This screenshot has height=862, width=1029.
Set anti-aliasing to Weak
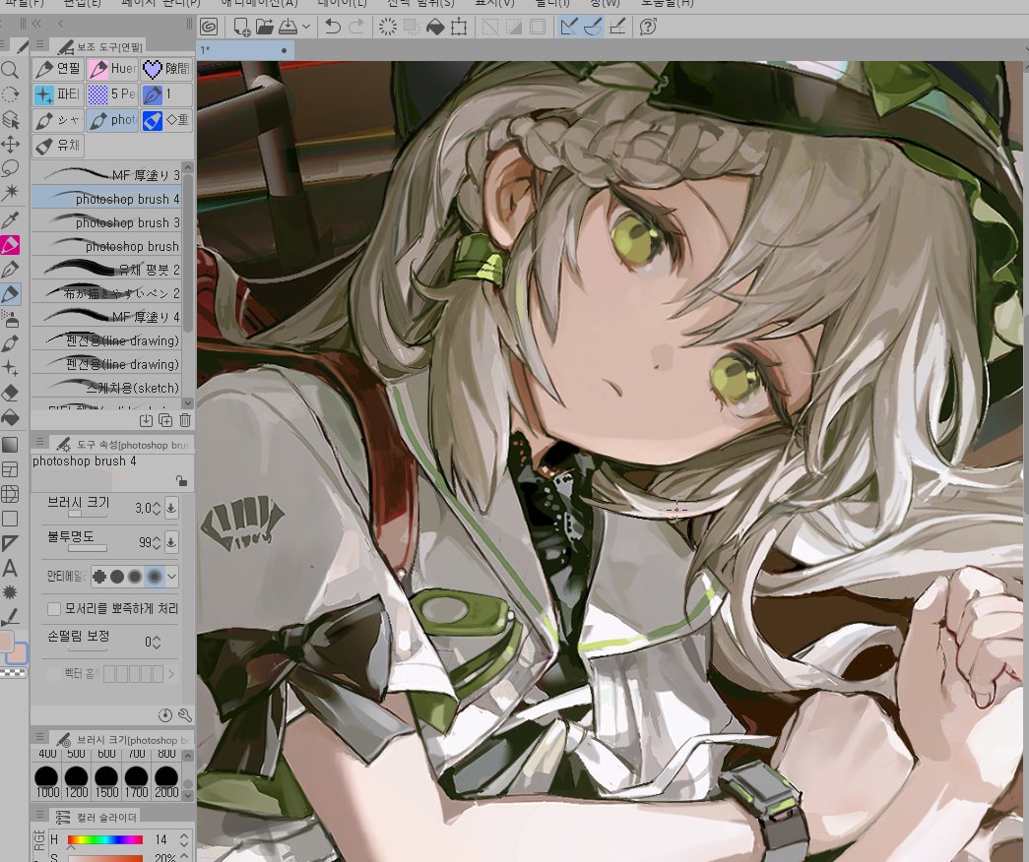pos(117,577)
